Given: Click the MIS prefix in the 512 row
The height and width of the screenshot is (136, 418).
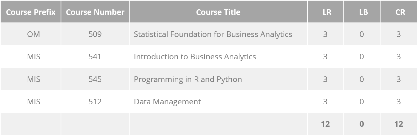Looking at the screenshot, I should (x=34, y=102).
